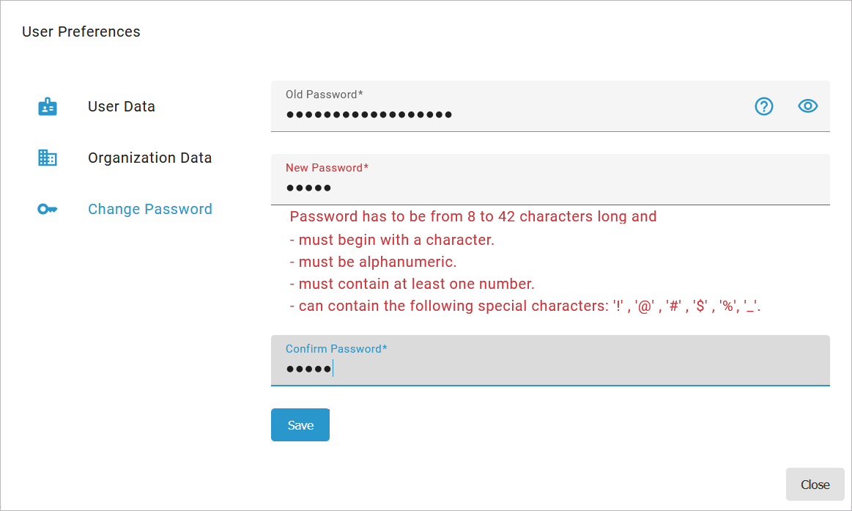Click the User Preferences title text
This screenshot has height=511, width=852.
pyautogui.click(x=81, y=32)
